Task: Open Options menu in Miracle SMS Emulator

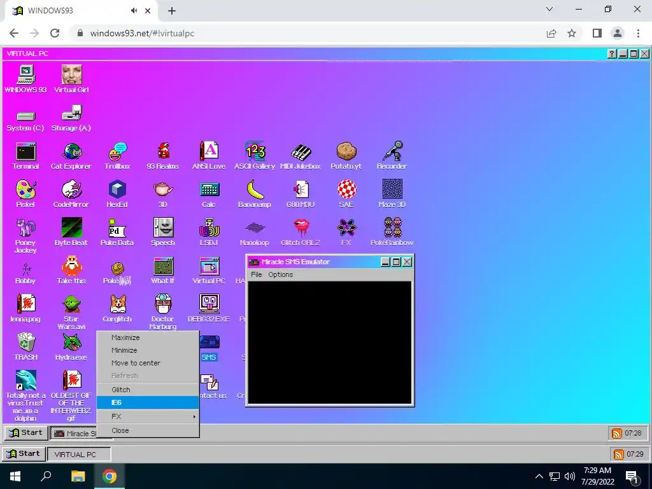Action: (x=281, y=274)
